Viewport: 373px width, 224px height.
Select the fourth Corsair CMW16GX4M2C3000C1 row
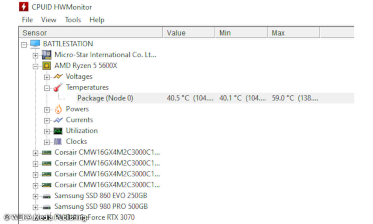(x=107, y=185)
